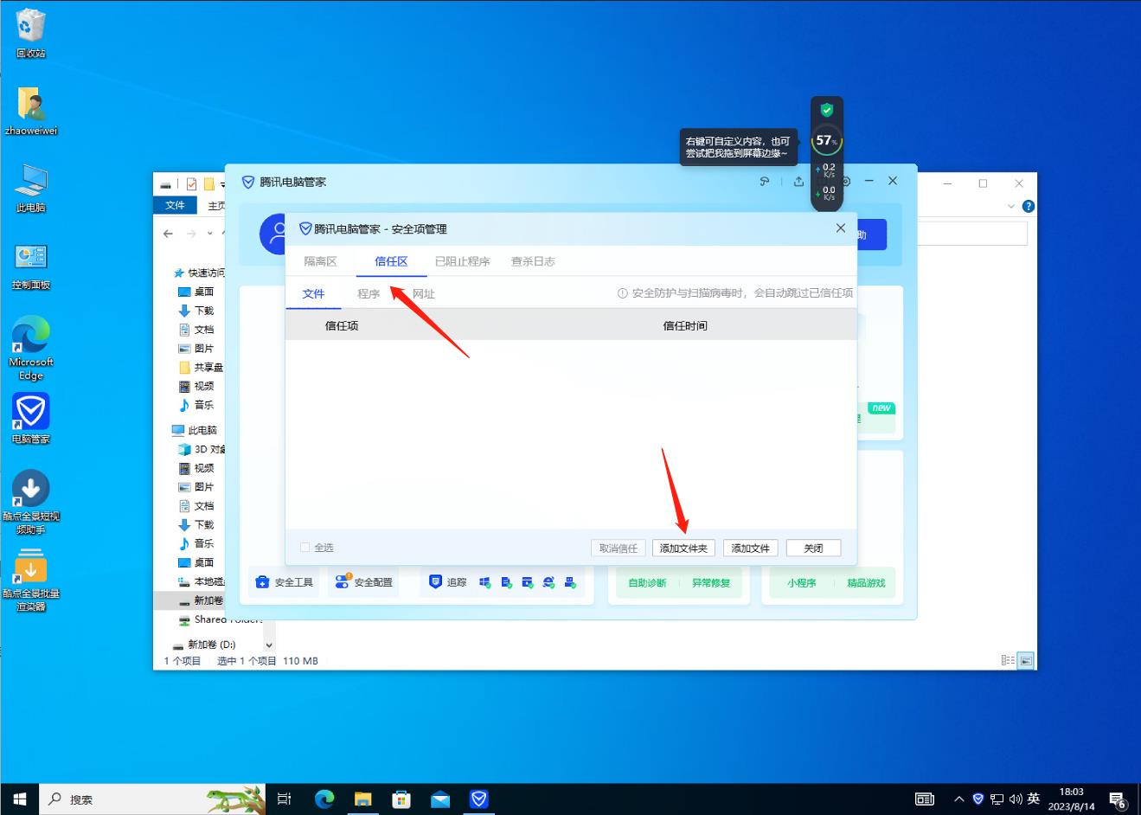This screenshot has width=1141, height=815.
Task: Open Microsoft Store from the taskbar
Action: pyautogui.click(x=401, y=799)
